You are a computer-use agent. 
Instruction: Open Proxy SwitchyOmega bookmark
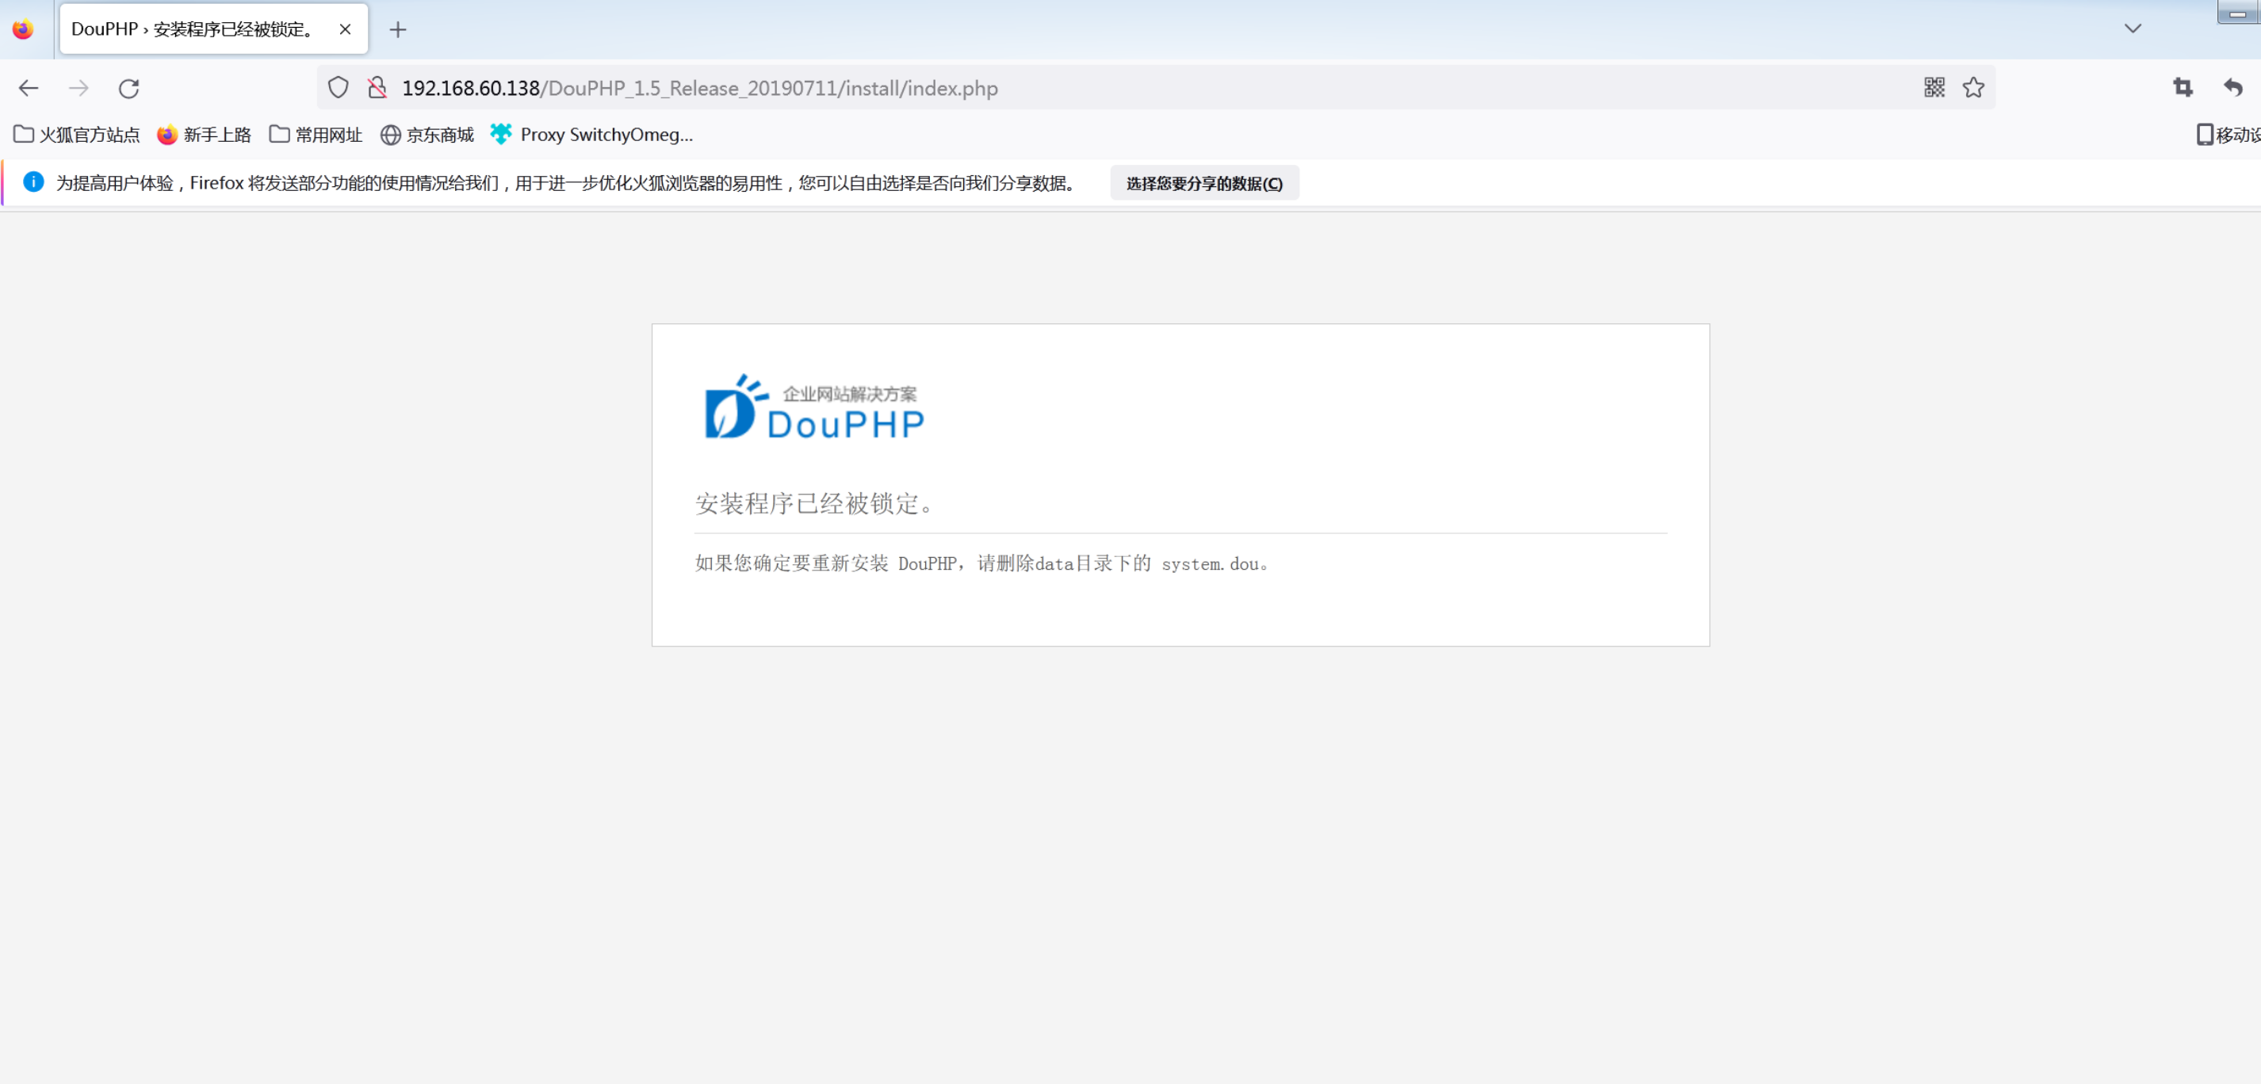click(x=591, y=134)
